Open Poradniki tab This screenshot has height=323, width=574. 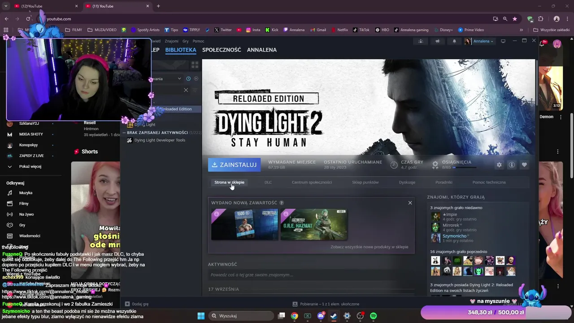444,182
